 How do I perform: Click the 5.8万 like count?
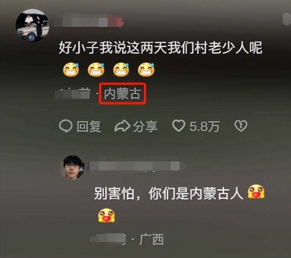click(204, 127)
